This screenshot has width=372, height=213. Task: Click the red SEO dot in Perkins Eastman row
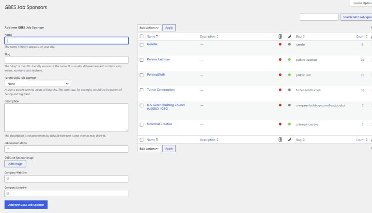click(280, 59)
